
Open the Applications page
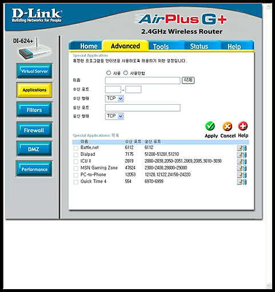tap(34, 90)
